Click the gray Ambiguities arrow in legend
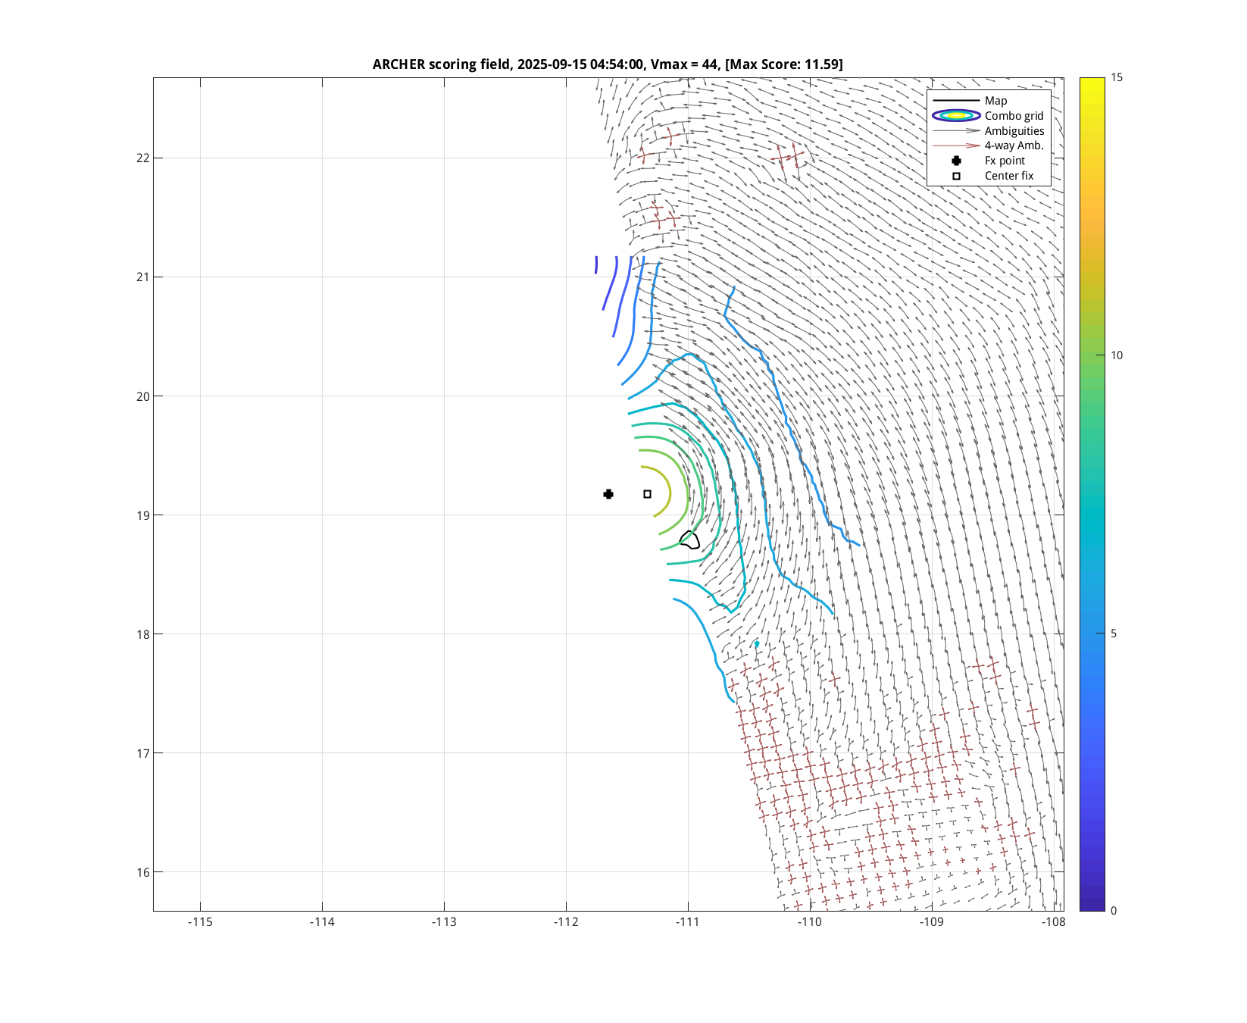This screenshot has width=1247, height=1023. click(956, 131)
